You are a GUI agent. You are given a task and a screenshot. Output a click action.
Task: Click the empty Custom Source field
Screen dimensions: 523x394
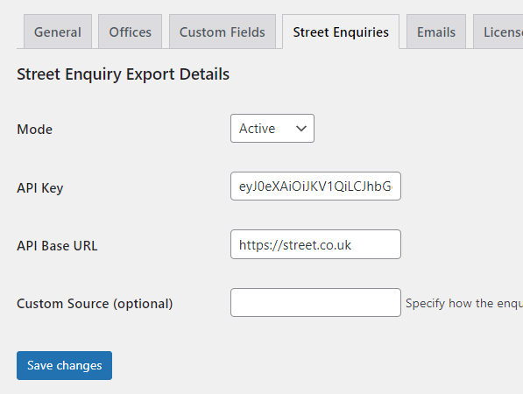coord(315,303)
